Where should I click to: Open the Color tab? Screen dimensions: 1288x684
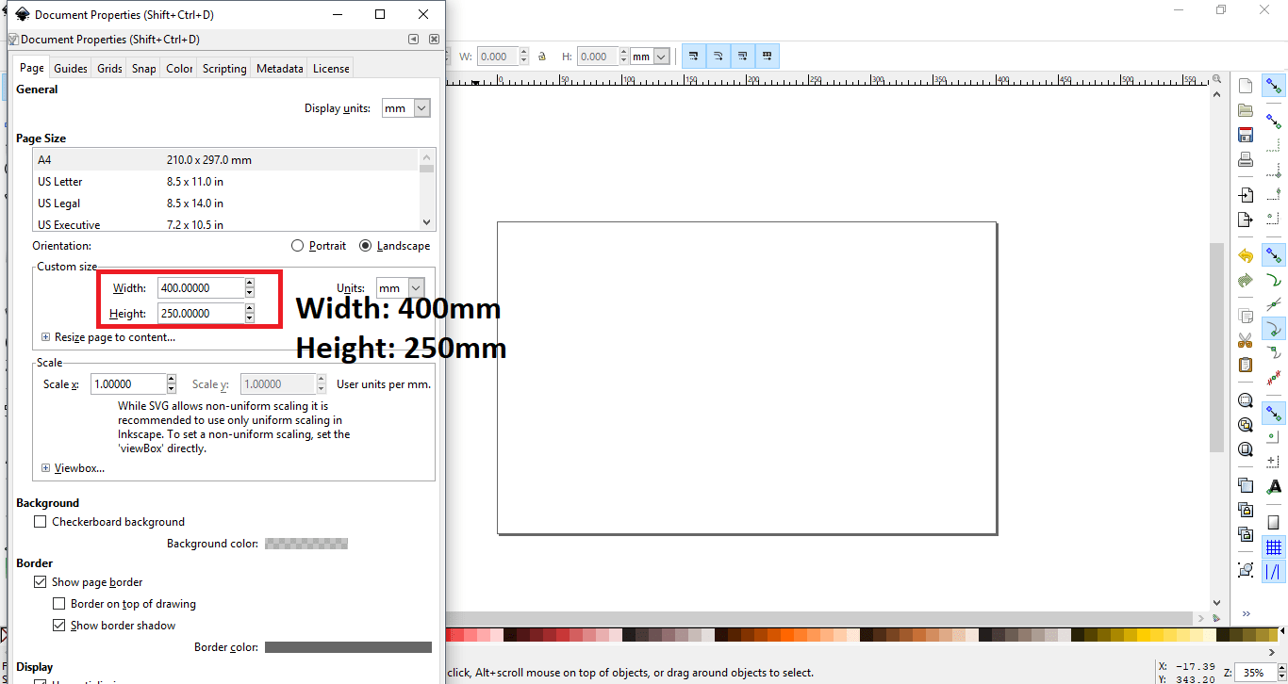coord(179,69)
